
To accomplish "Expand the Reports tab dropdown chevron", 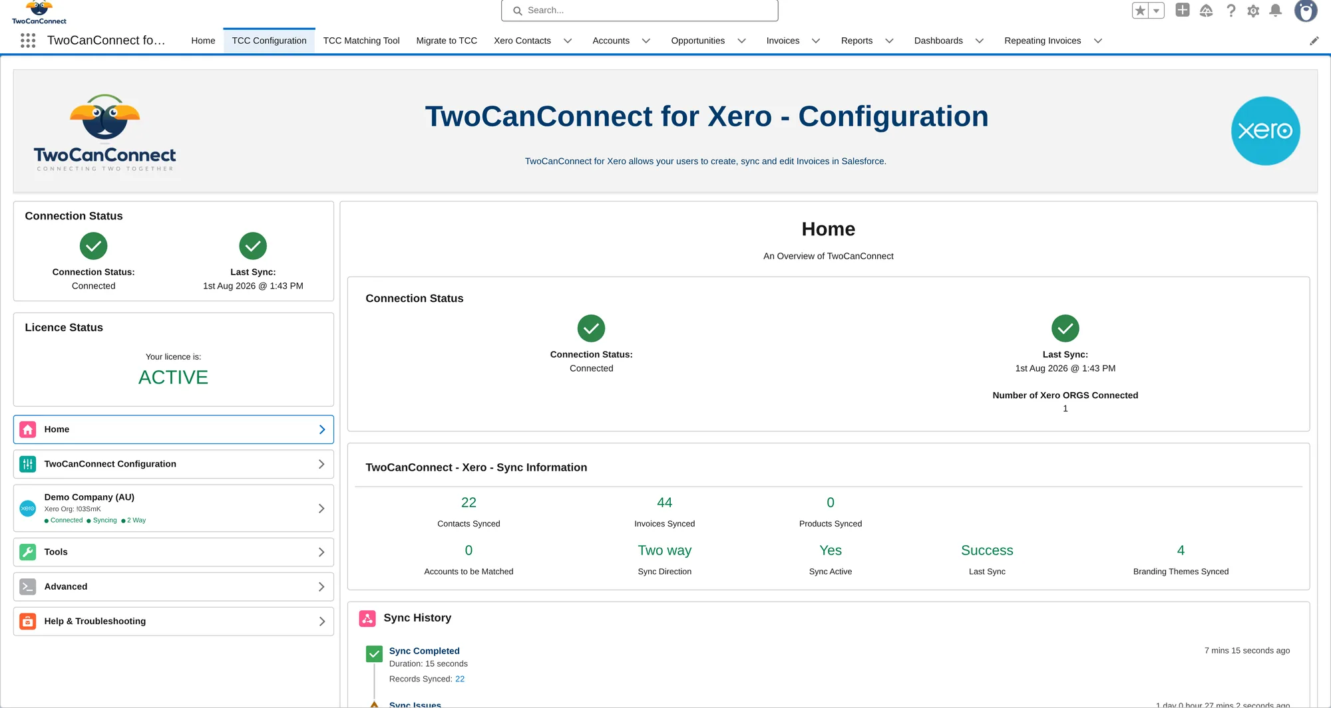I will pos(889,41).
